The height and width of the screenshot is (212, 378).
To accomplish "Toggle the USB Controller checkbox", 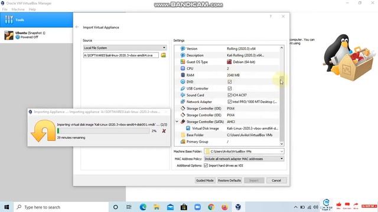I will tap(230, 88).
